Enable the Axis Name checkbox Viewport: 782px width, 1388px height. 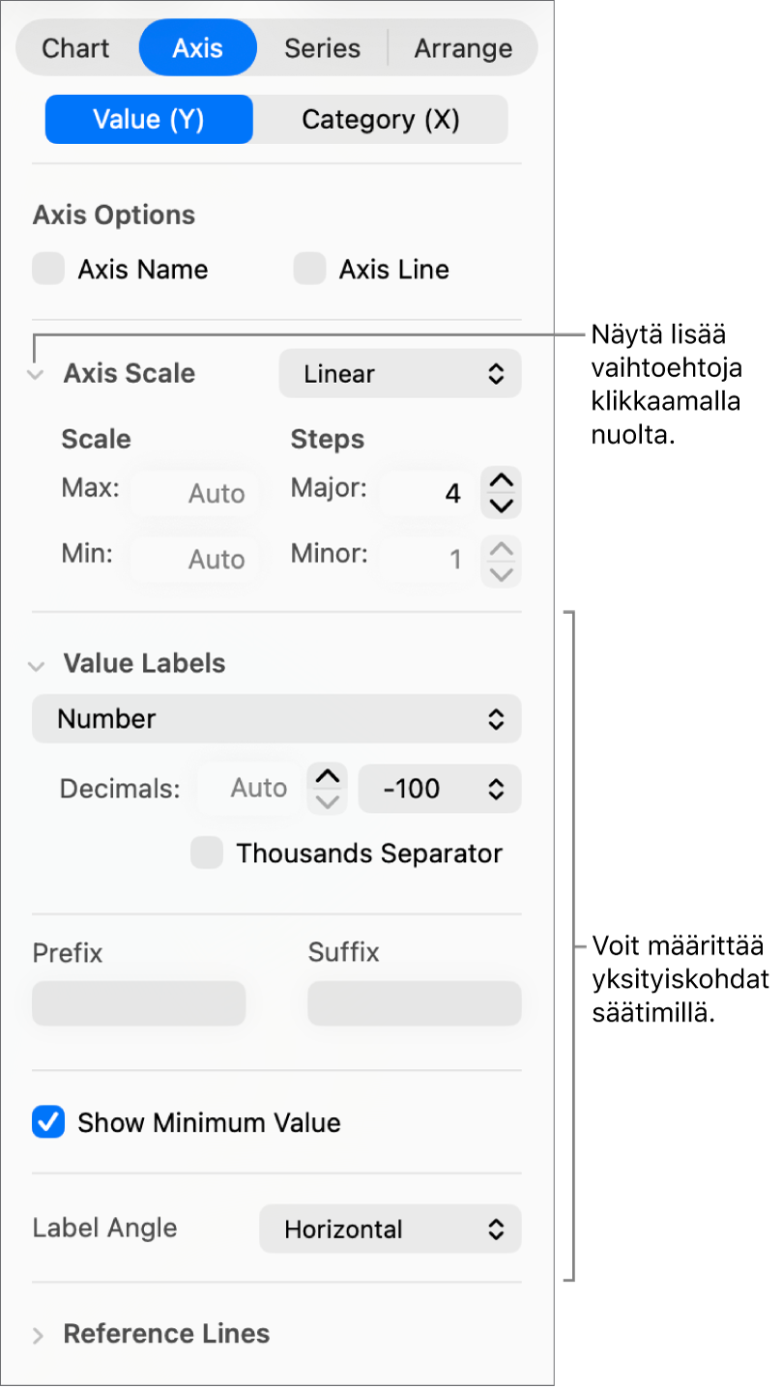[x=48, y=269]
